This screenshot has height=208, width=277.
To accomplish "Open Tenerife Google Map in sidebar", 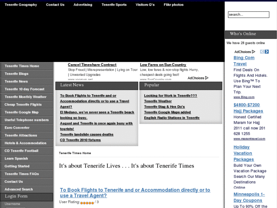I will pos(27,112).
